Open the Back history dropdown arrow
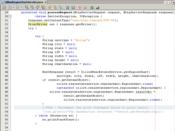Viewport: 175px width, 131px height. pyautogui.click(x=14, y=7)
